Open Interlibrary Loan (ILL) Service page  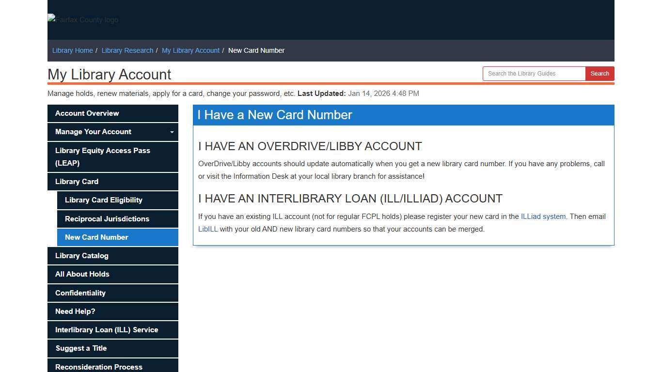pyautogui.click(x=107, y=330)
